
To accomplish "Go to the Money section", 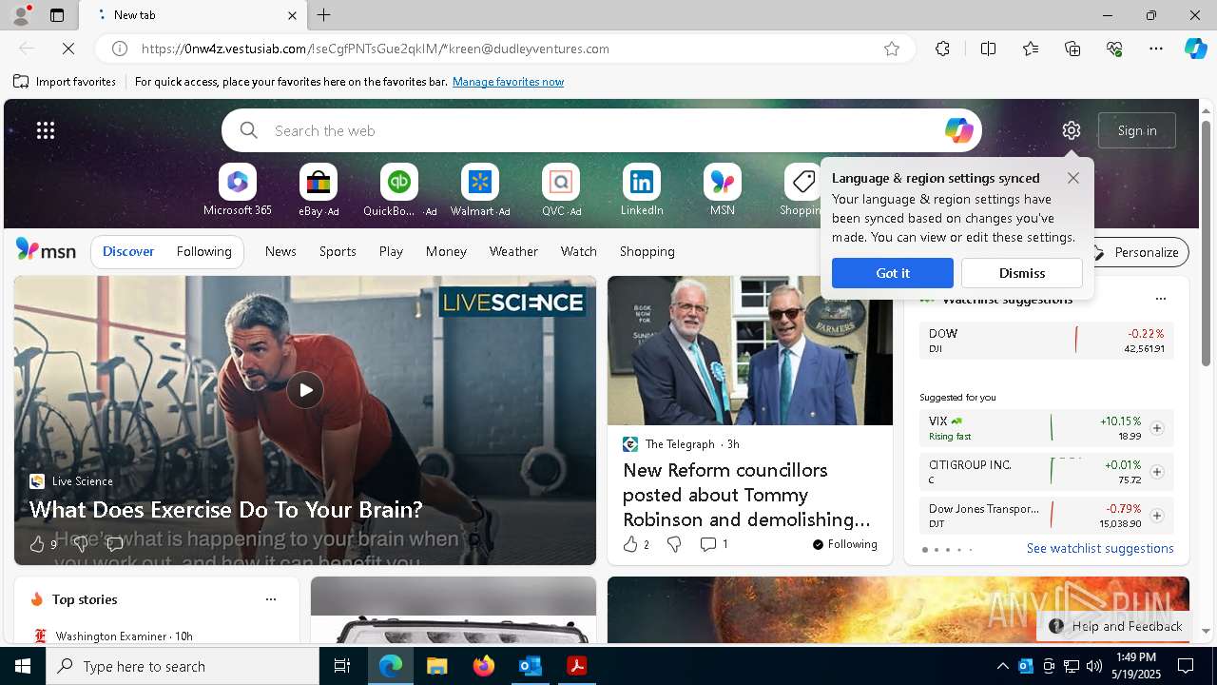I will 446,251.
